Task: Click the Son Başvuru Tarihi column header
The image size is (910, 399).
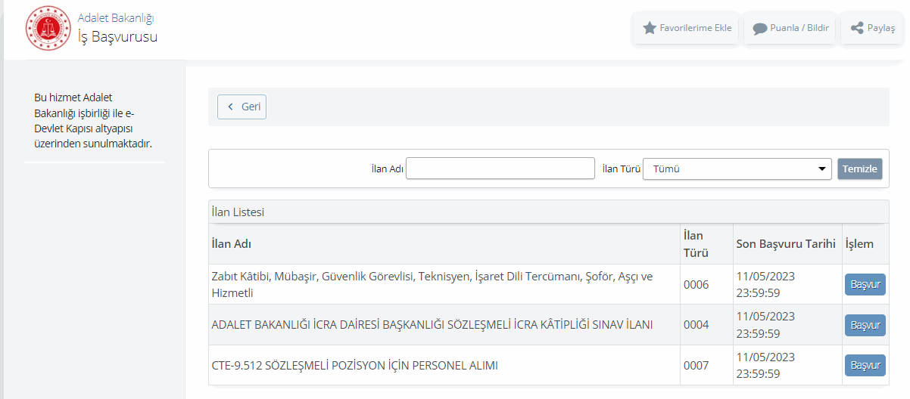Action: [x=786, y=244]
